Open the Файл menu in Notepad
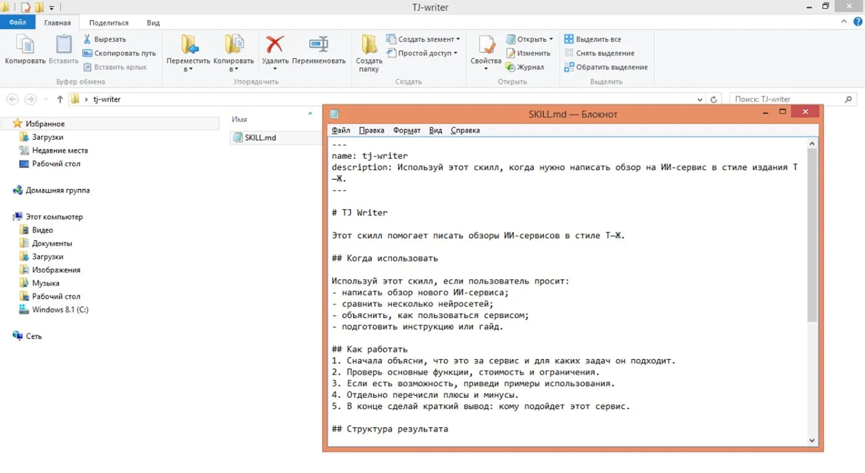 [x=341, y=130]
